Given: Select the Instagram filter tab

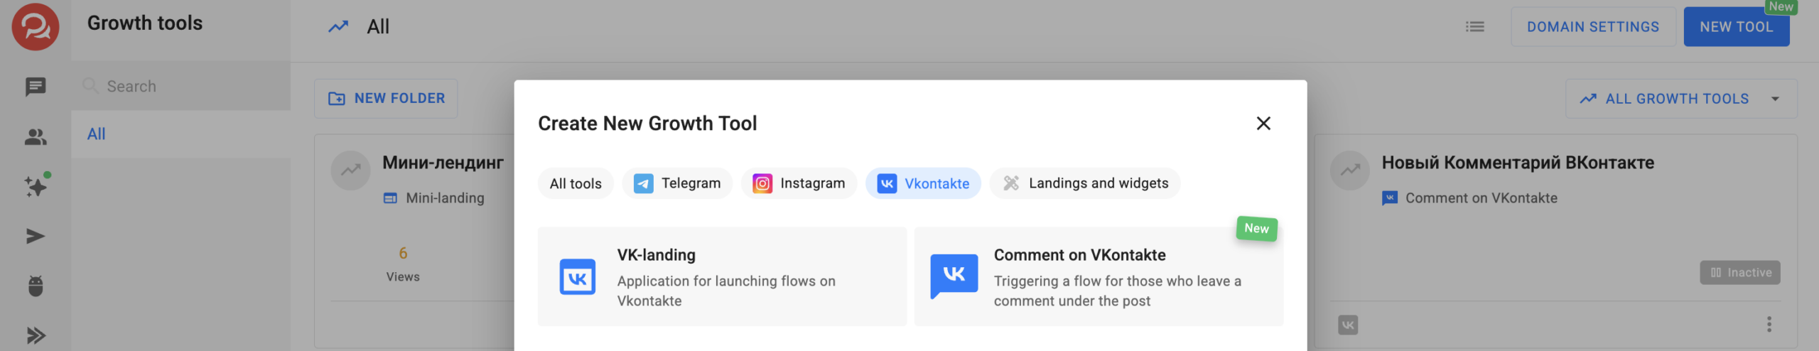Looking at the screenshot, I should pos(799,183).
